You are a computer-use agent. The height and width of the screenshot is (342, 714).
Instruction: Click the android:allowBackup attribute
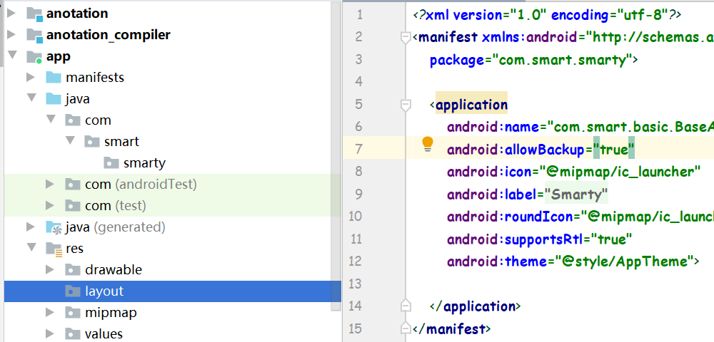(x=516, y=149)
